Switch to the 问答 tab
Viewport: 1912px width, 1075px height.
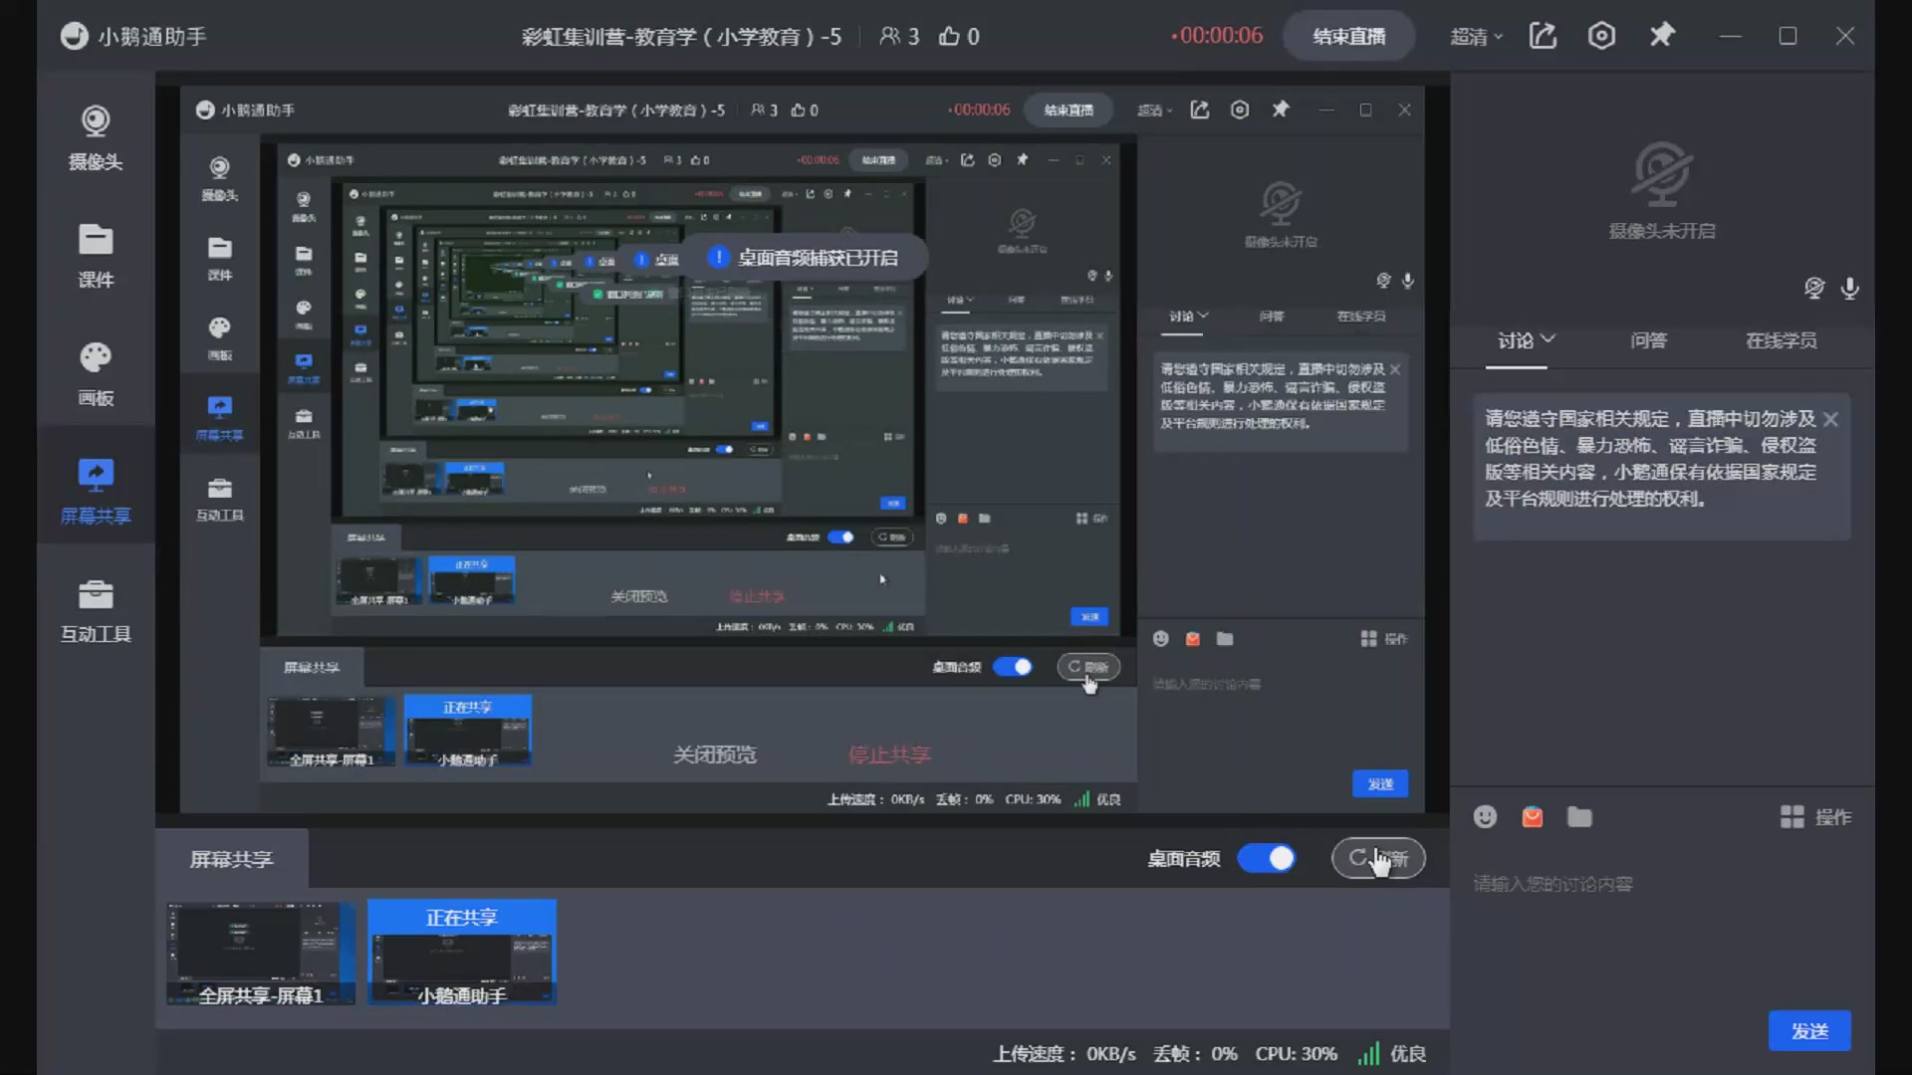coord(1648,340)
